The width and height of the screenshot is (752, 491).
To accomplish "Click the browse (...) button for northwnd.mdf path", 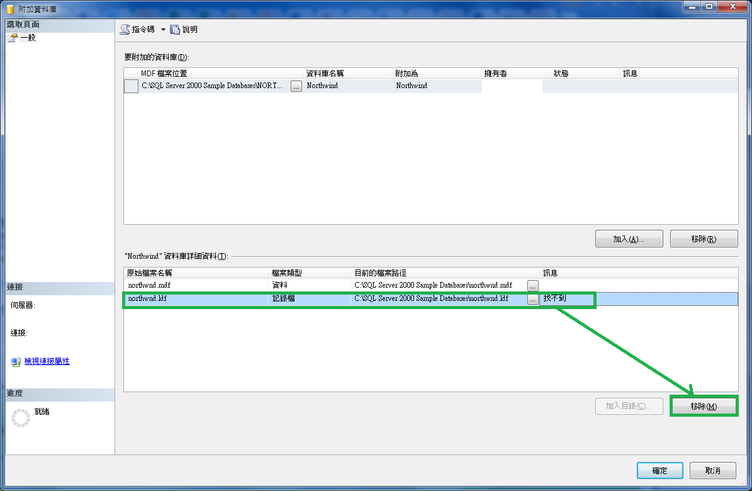I will (532, 285).
